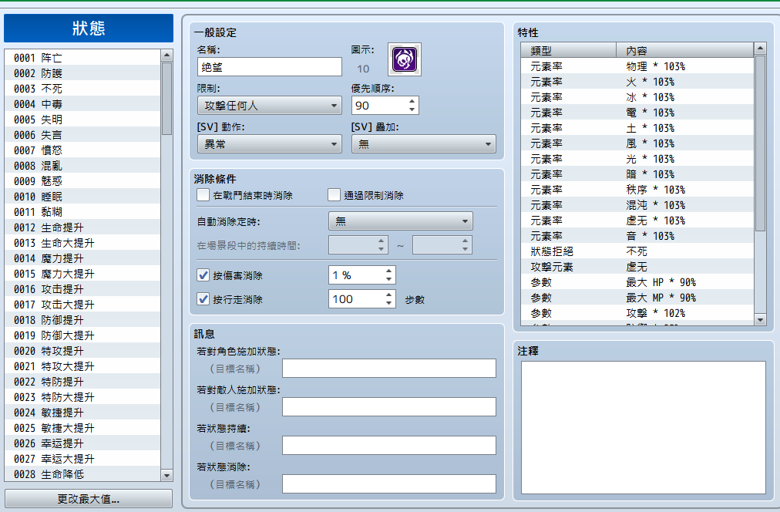780x512 pixels.
Task: Select state 0008 混亂
Action: tap(82, 166)
